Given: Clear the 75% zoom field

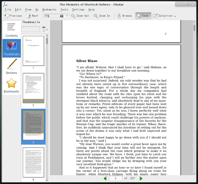Looking at the screenshot, I should (61, 16).
